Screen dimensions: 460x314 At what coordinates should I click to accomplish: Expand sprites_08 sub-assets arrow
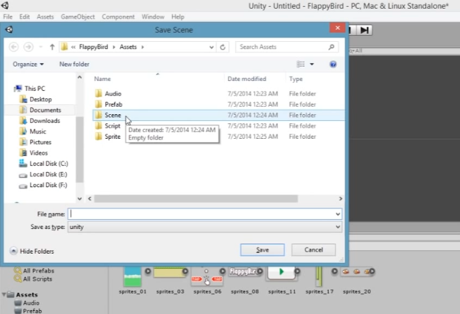pos(260,272)
